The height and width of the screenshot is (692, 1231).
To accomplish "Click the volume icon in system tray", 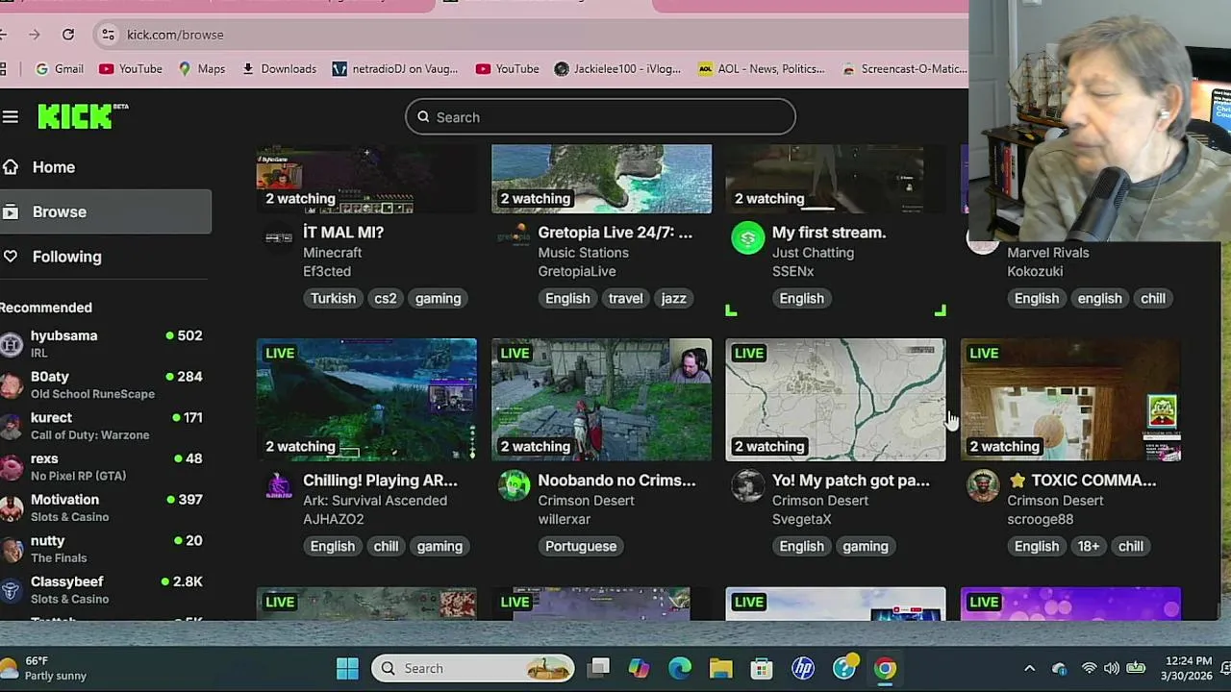I will tap(1112, 668).
